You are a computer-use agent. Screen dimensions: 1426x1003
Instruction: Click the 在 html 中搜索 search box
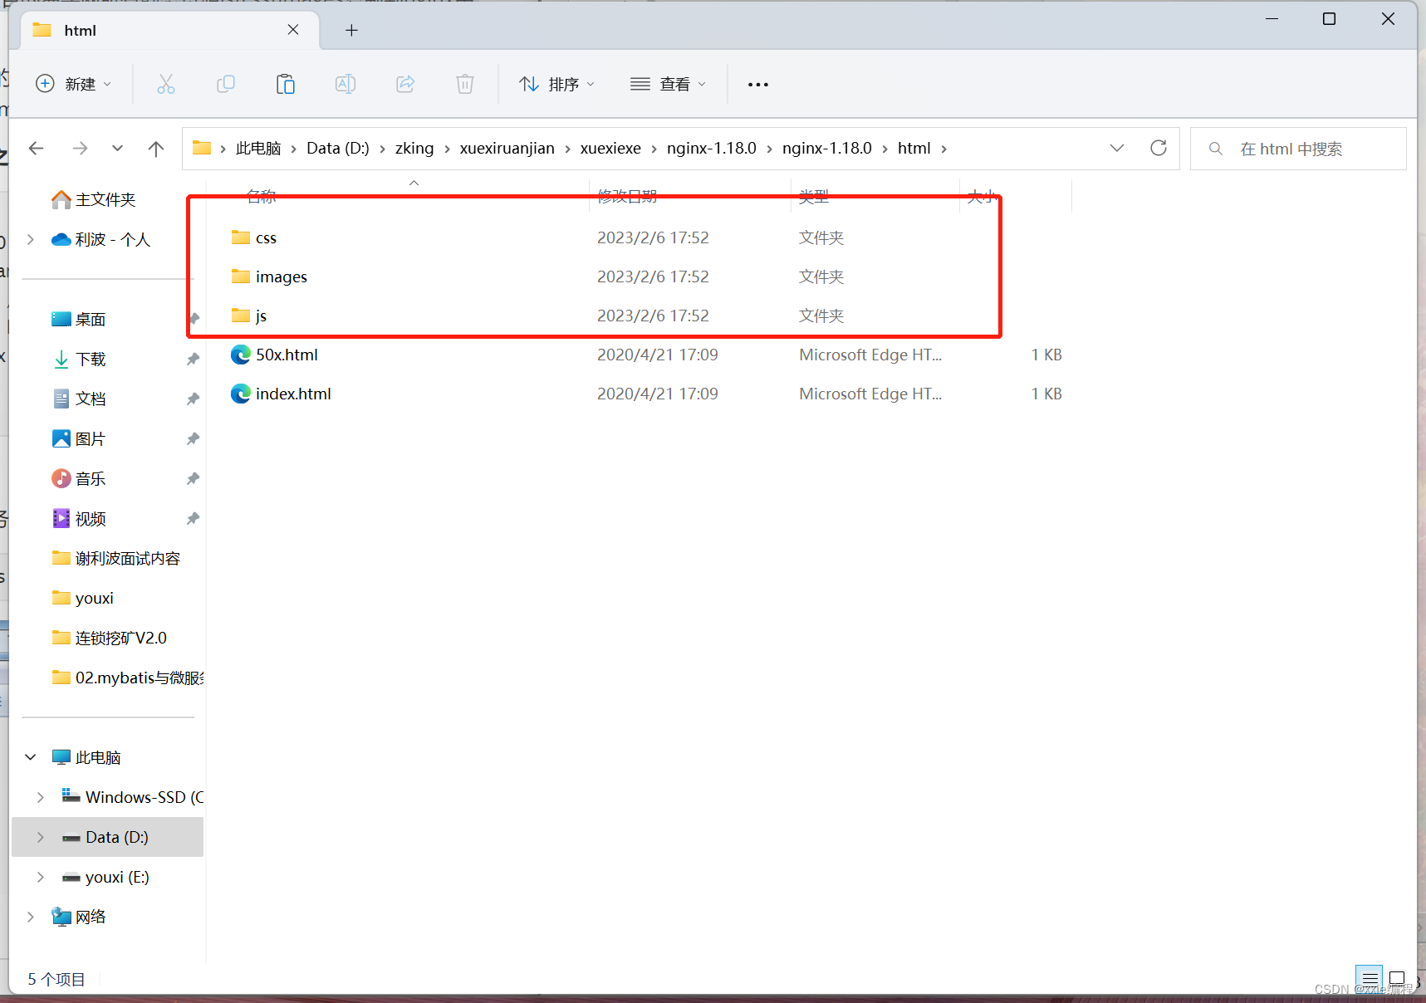coord(1298,149)
